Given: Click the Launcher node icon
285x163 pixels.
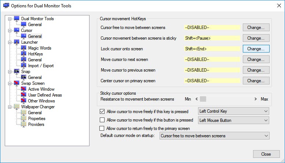Looking at the screenshot, I should [x=17, y=42].
